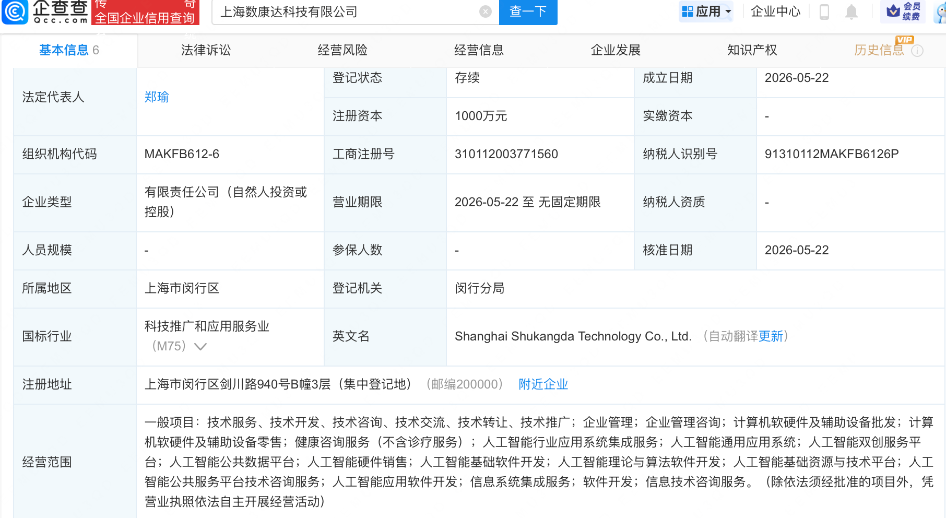Image resolution: width=946 pixels, height=518 pixels.
Task: Go to the 企业发展 tab
Action: 616,50
